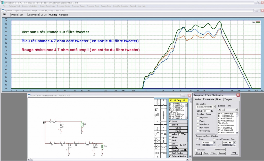Click the down arrow of the Plot Control component list
This screenshot has width=264, height=161.
tap(237, 133)
